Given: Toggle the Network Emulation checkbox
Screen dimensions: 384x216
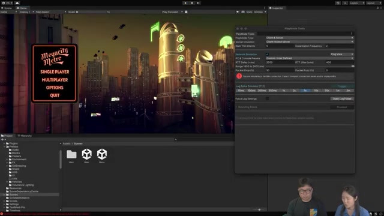Looking at the screenshot, I should (x=267, y=54).
